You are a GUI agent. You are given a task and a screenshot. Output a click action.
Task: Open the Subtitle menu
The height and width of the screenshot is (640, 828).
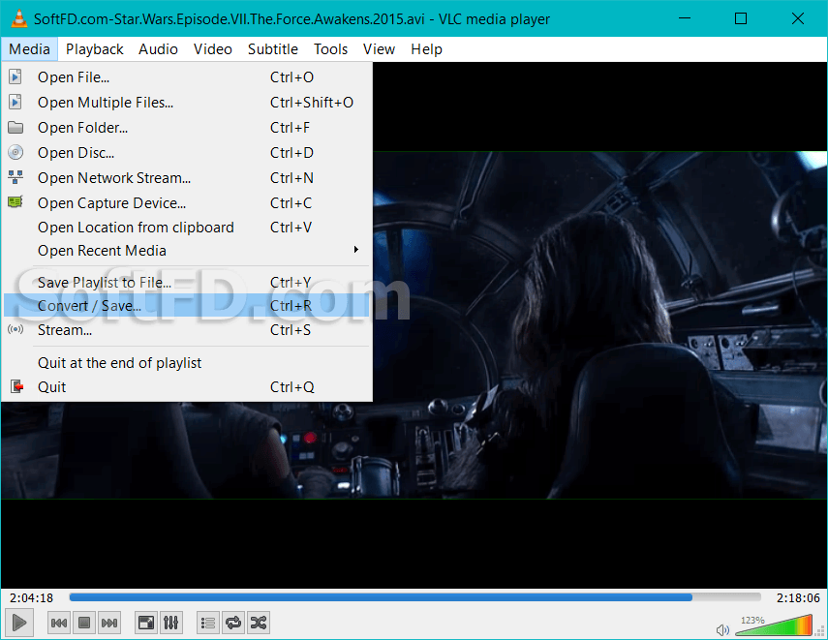pyautogui.click(x=273, y=49)
